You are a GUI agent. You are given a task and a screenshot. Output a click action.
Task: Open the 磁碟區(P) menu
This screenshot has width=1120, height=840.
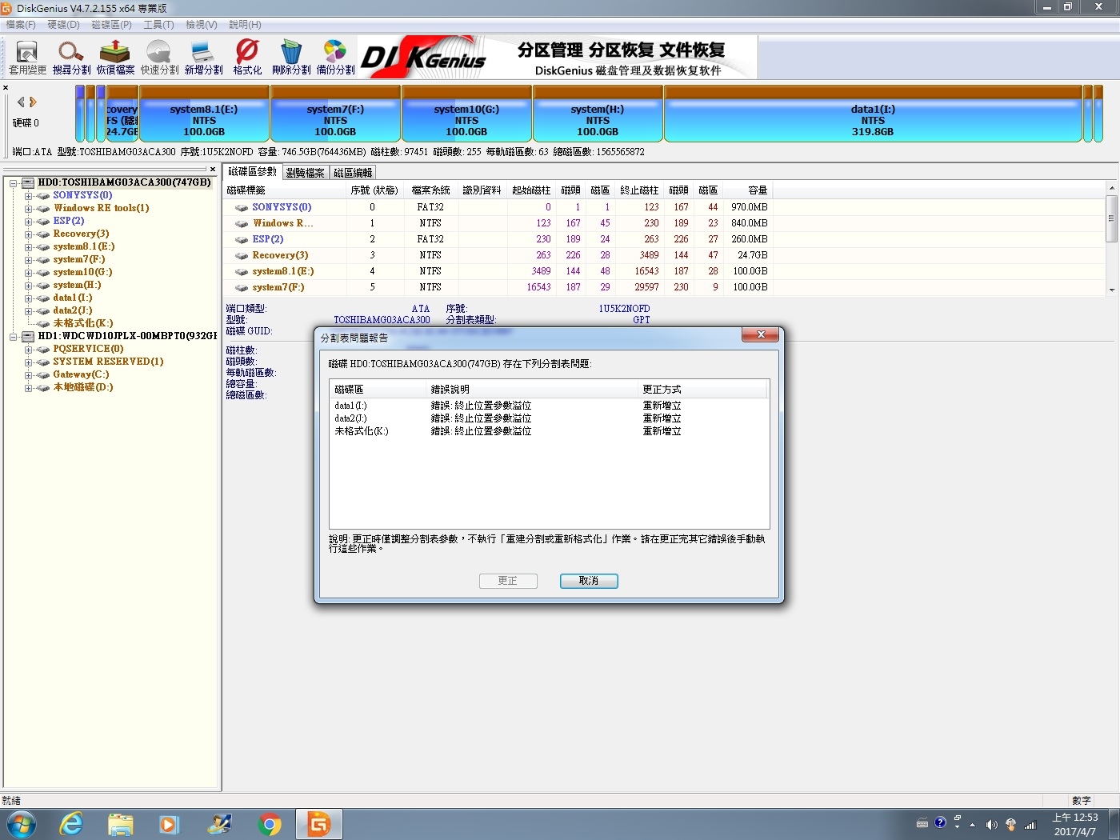(111, 25)
